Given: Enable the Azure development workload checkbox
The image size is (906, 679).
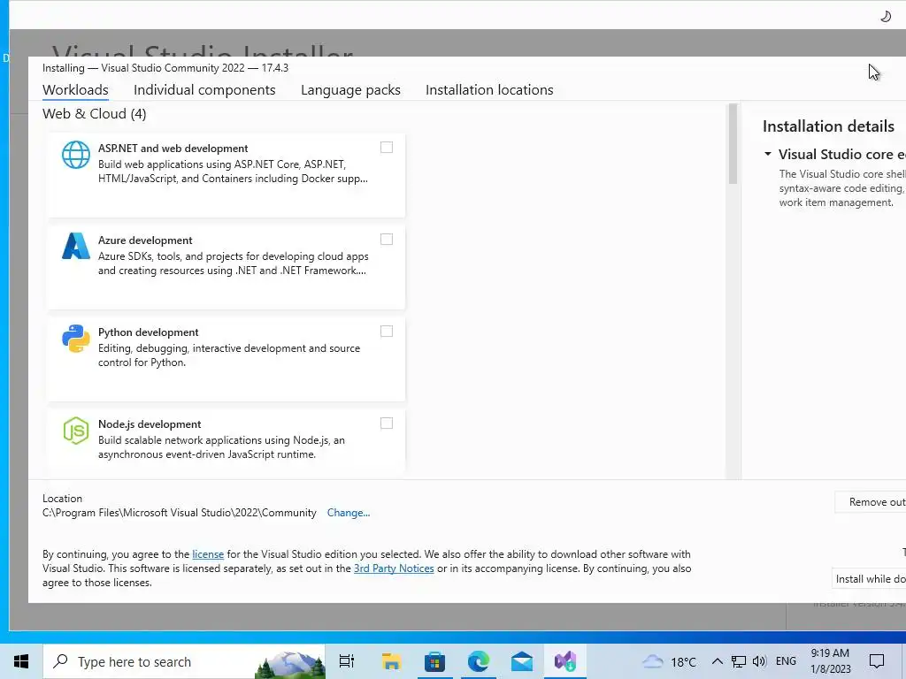Looking at the screenshot, I should tap(387, 239).
